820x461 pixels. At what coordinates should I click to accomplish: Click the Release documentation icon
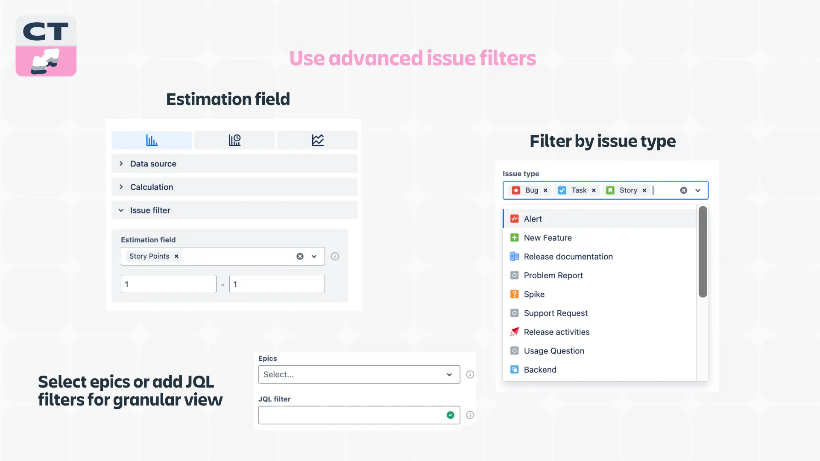point(515,257)
